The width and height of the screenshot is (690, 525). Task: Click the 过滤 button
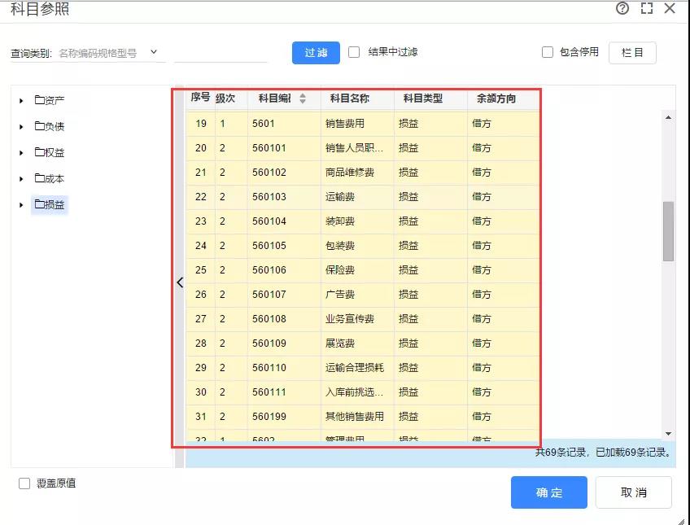pyautogui.click(x=316, y=52)
